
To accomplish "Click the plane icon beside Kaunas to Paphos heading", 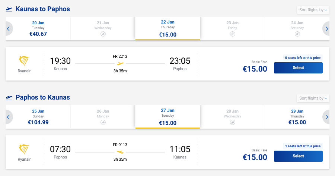I will (x=9, y=9).
